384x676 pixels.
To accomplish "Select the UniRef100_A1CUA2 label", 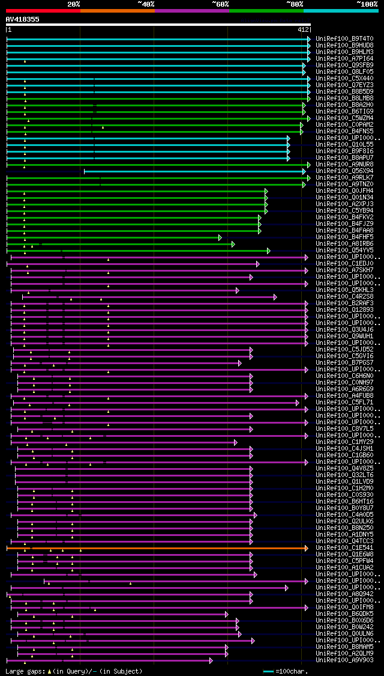I will point(344,567).
